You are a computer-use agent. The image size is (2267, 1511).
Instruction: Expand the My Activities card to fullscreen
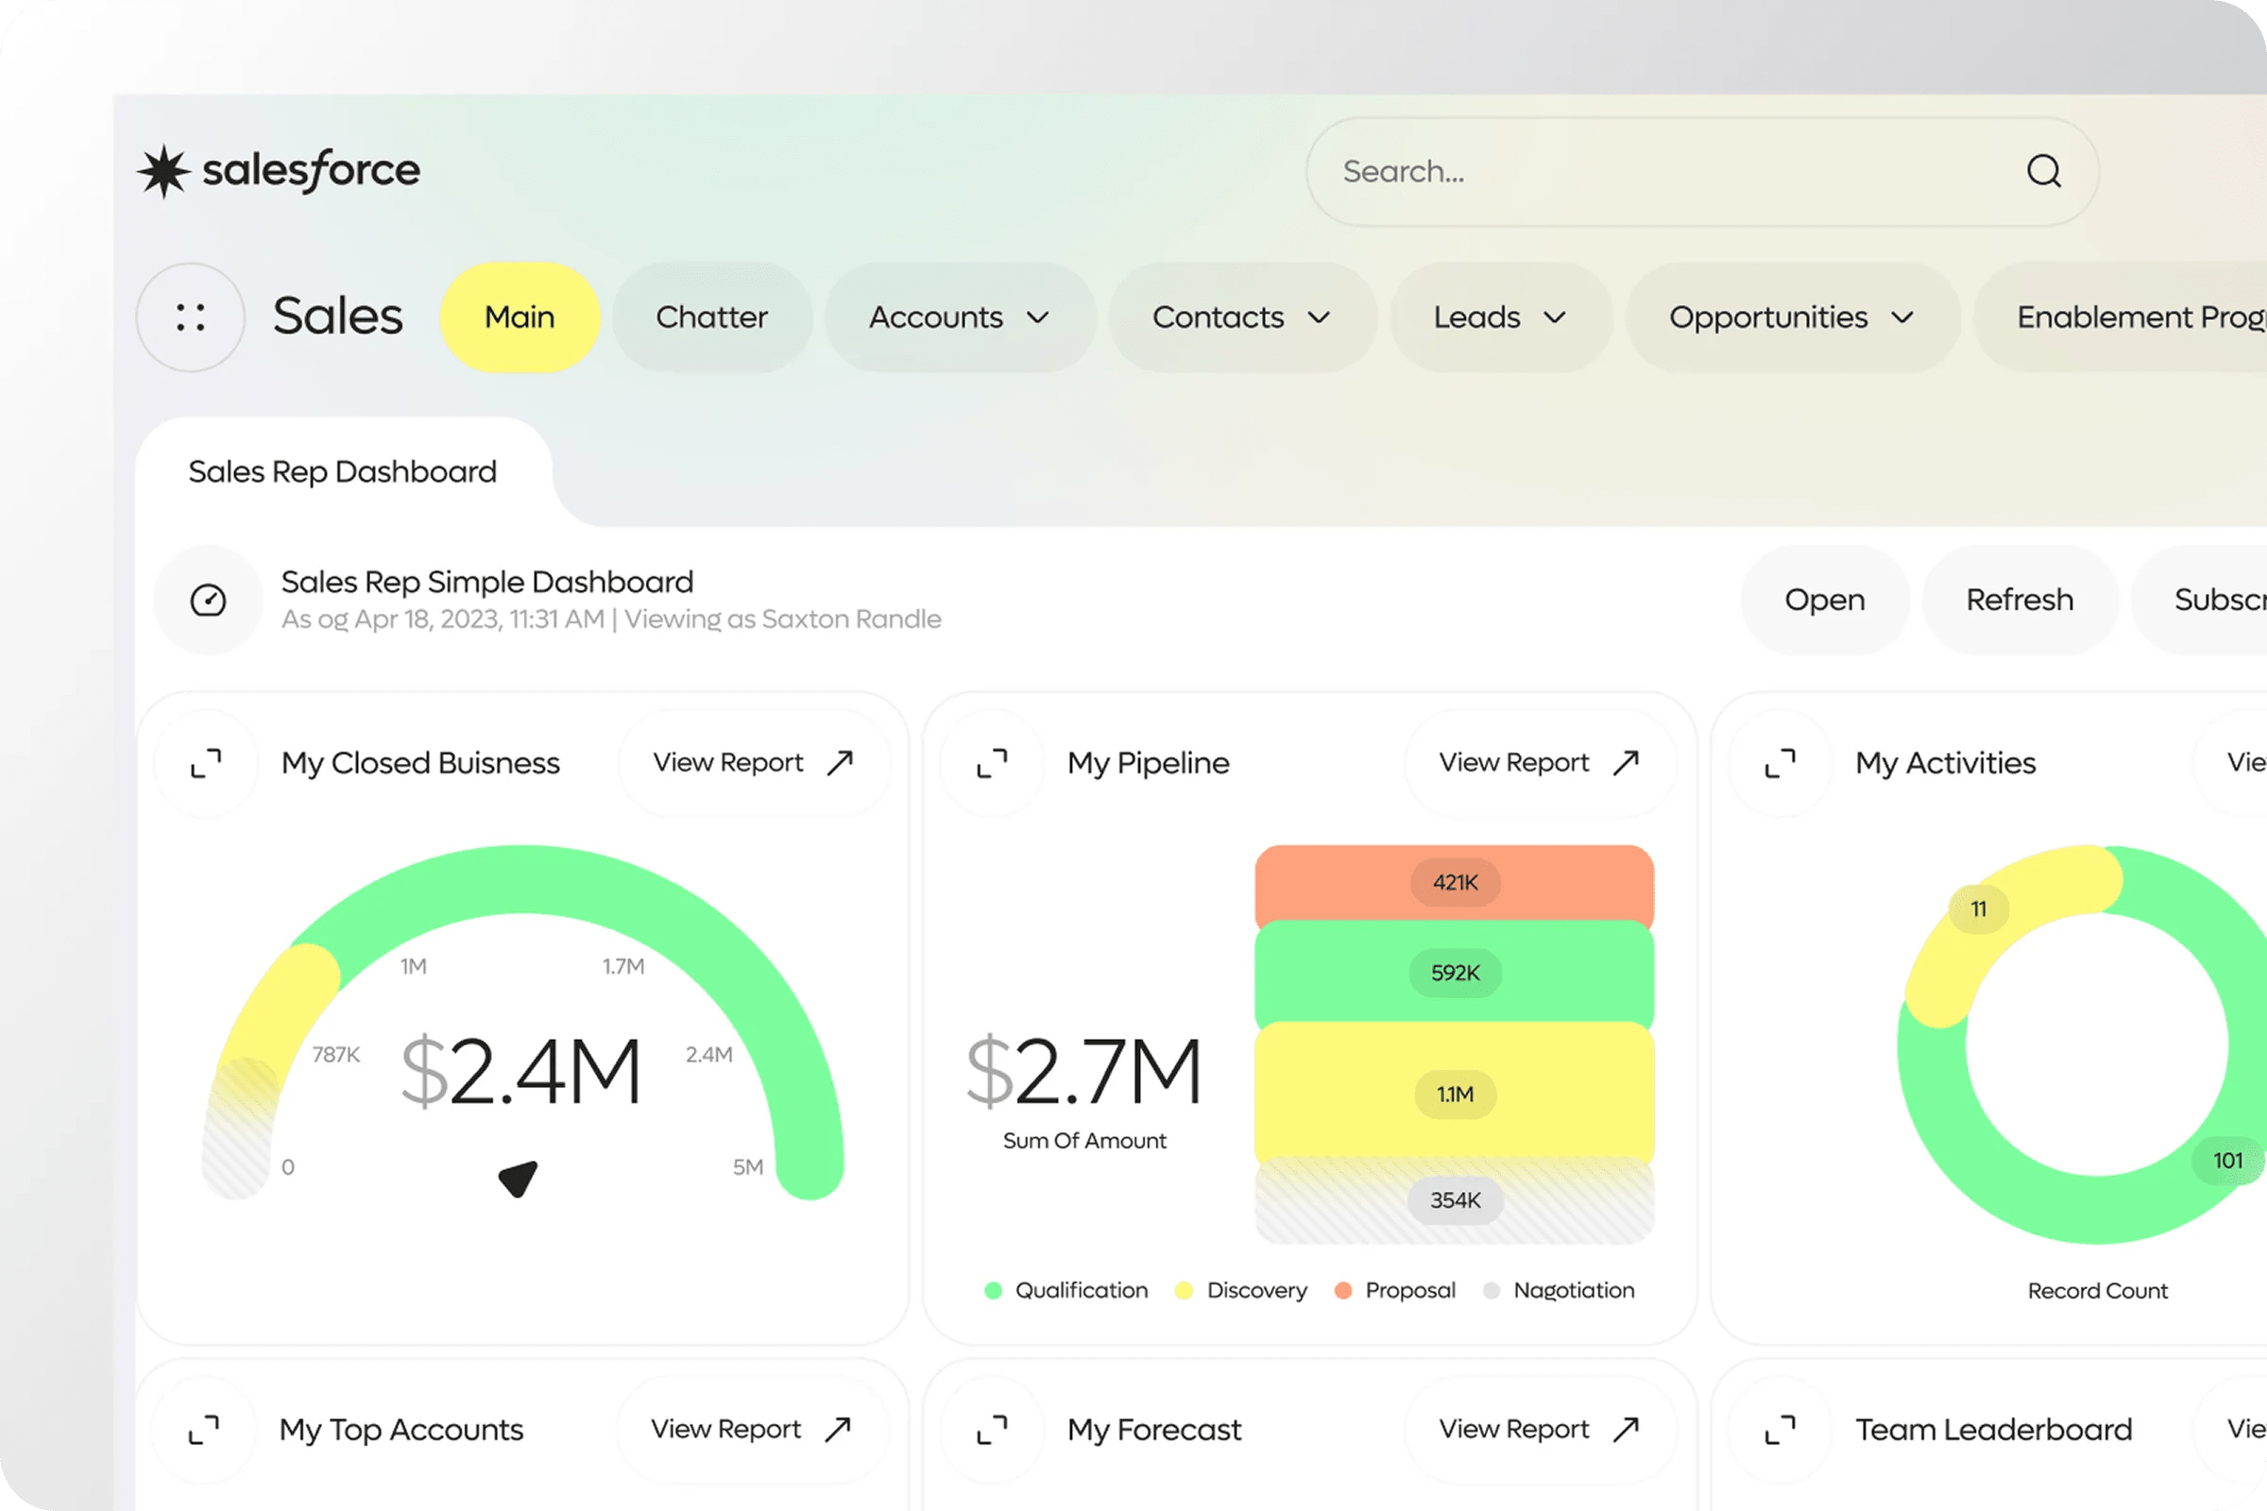(1780, 762)
